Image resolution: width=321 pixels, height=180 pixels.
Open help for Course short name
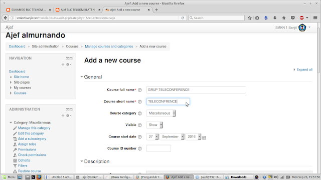point(140,101)
